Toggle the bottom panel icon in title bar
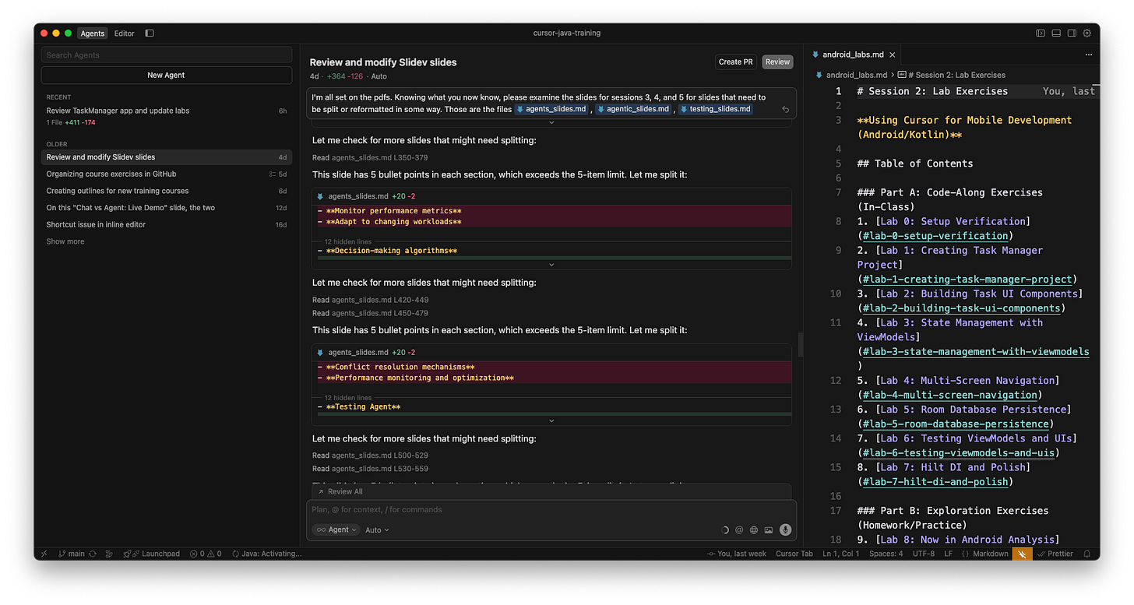 pos(1056,33)
